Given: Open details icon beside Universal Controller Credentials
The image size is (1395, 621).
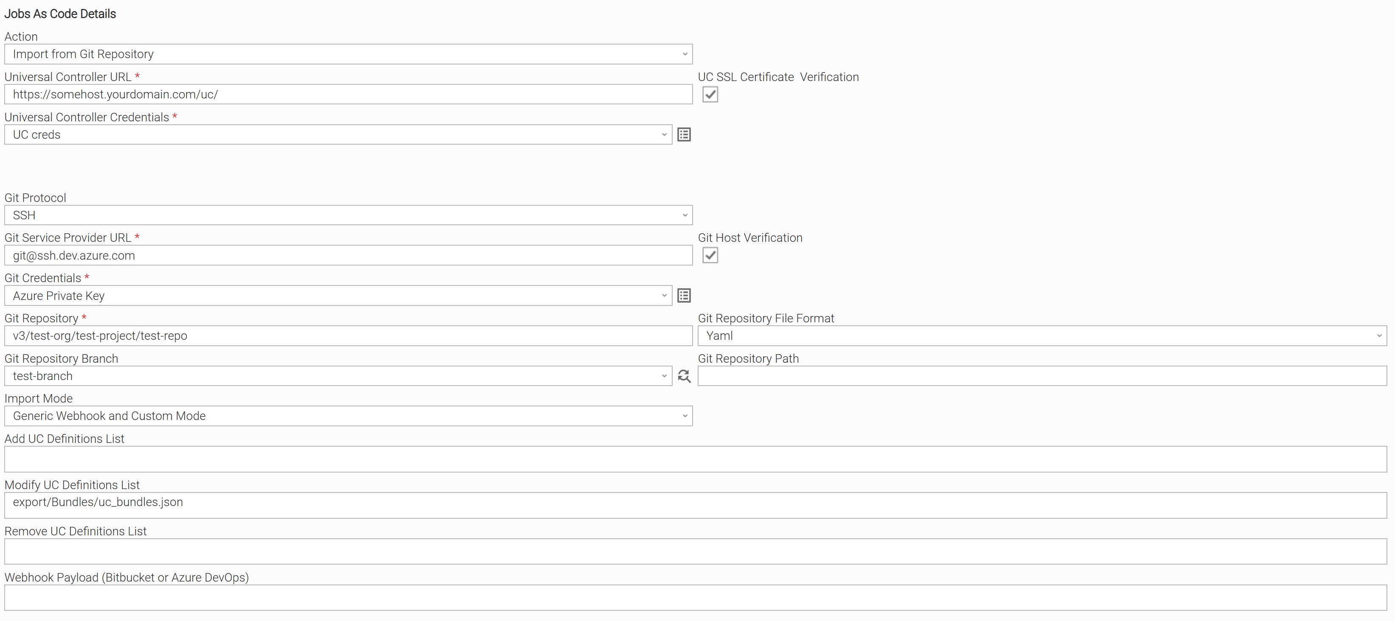Looking at the screenshot, I should [x=684, y=135].
